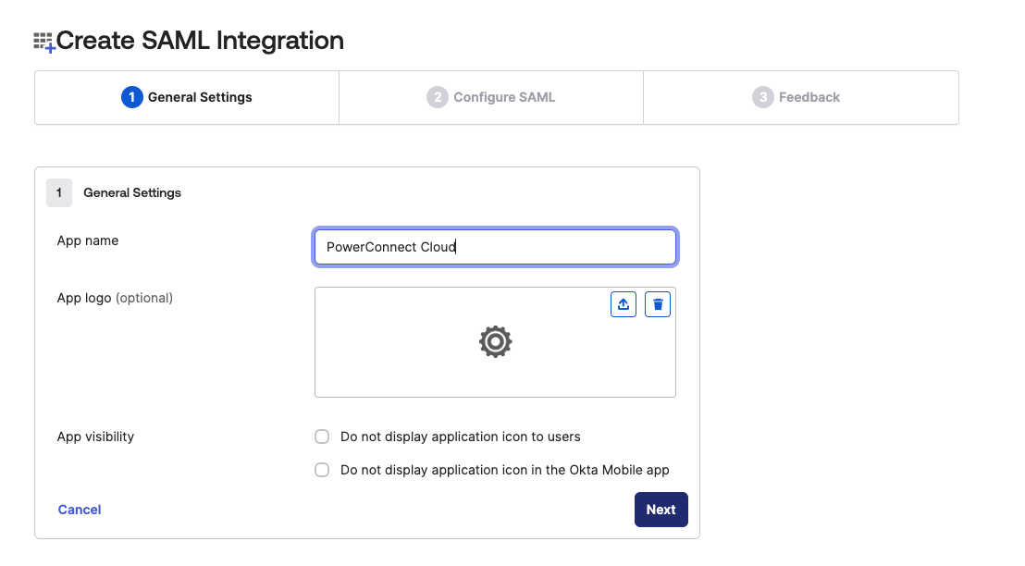Viewport: 1025px width, 566px height.
Task: Focus the App name text field
Action: click(x=495, y=247)
